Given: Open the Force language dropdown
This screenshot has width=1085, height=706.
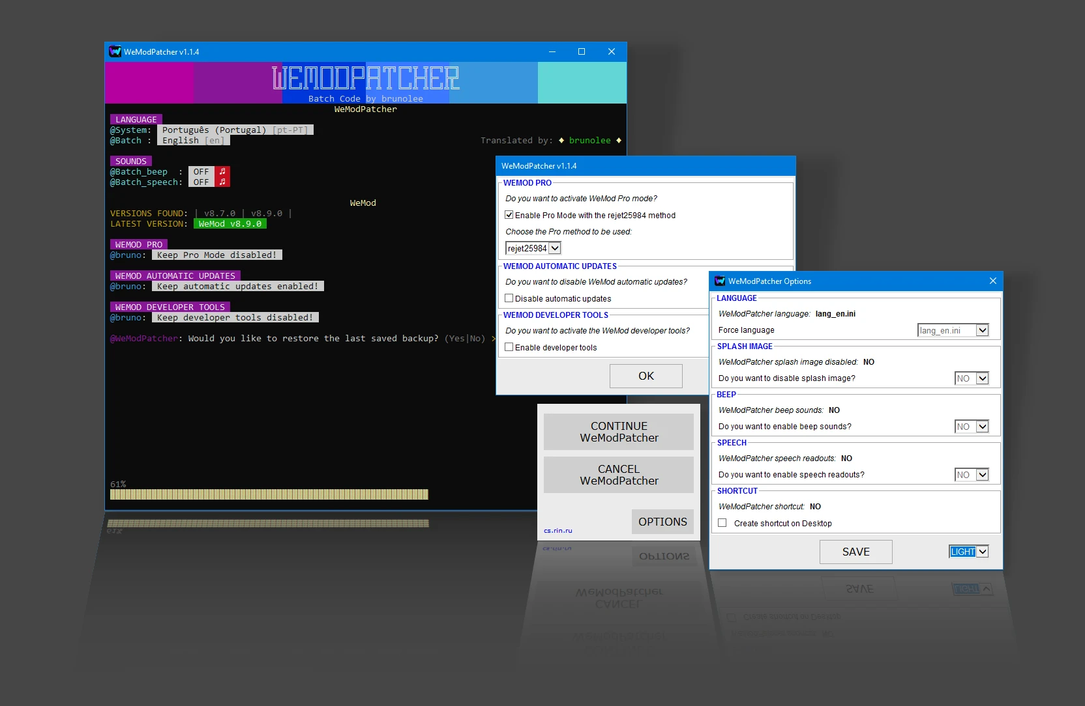Looking at the screenshot, I should pyautogui.click(x=982, y=330).
